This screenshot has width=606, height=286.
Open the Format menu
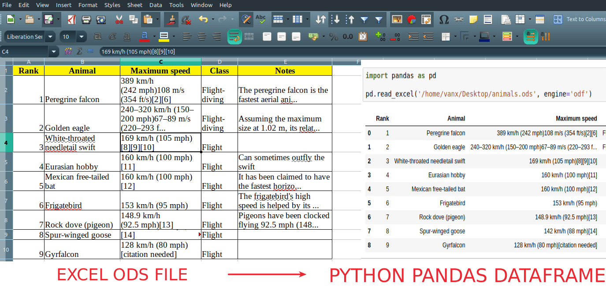(88, 5)
